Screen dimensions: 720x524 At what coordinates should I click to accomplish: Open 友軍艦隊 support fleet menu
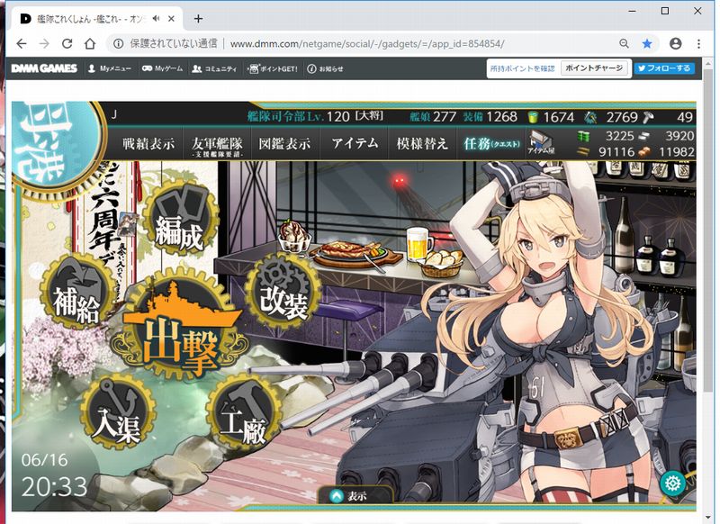(217, 146)
